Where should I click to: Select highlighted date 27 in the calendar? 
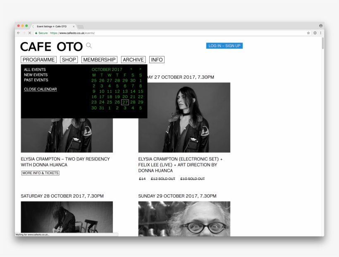(x=125, y=102)
